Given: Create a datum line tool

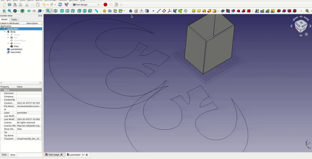Looking at the screenshot, I should [x=158, y=11].
